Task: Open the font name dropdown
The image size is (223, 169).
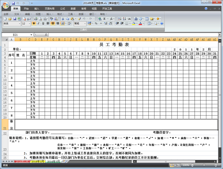Action: click(19, 23)
